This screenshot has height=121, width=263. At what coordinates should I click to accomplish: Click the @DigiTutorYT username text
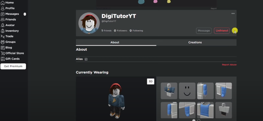point(109,21)
